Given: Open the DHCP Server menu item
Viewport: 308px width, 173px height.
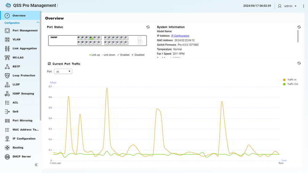Looking at the screenshot, I should 22,157.
